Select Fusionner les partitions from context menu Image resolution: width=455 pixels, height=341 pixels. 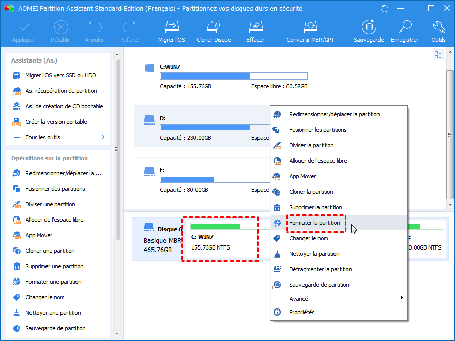coord(339,130)
